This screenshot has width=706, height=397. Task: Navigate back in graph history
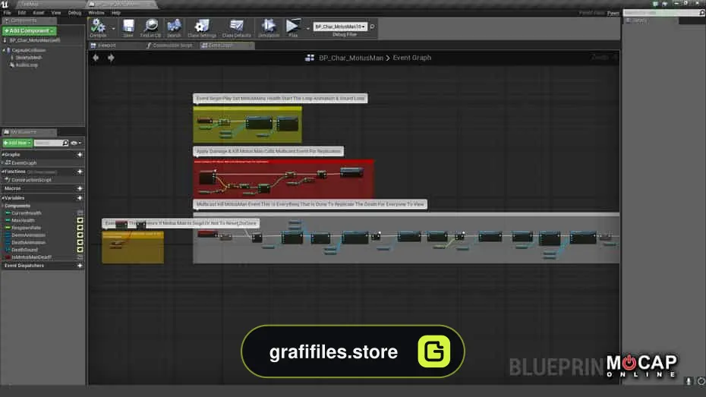pos(96,58)
